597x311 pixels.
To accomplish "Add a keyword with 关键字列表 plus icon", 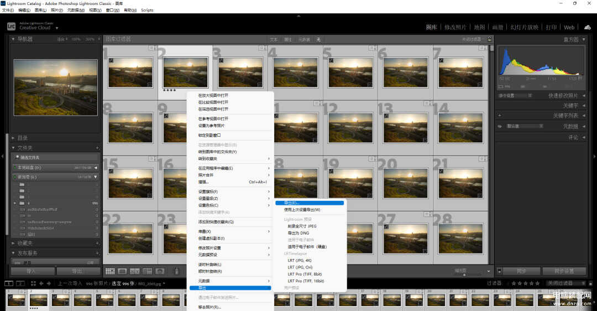I will [x=500, y=116].
